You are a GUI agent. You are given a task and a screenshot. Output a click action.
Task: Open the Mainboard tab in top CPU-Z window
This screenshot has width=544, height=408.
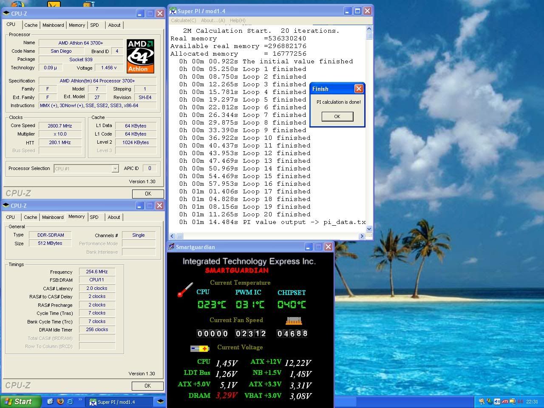[x=53, y=25]
